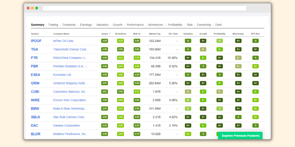Viewport: 295px width, 147px height.
Task: Click GRIN Wall St. rating badge
Action: (x=137, y=83)
